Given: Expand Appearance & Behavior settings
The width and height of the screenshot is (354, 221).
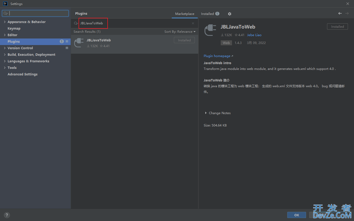Looking at the screenshot, I should click(x=5, y=22).
